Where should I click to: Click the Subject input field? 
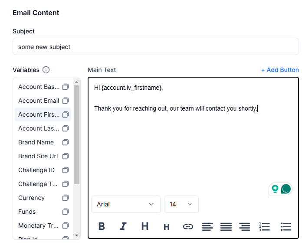pyautogui.click(x=155, y=47)
